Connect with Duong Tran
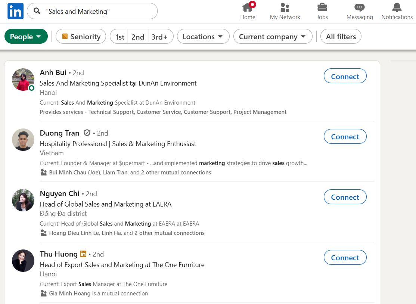 coord(345,137)
